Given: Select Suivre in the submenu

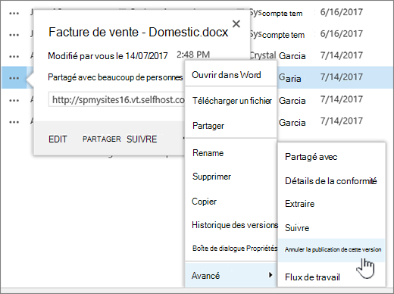Looking at the screenshot, I should (331, 228).
